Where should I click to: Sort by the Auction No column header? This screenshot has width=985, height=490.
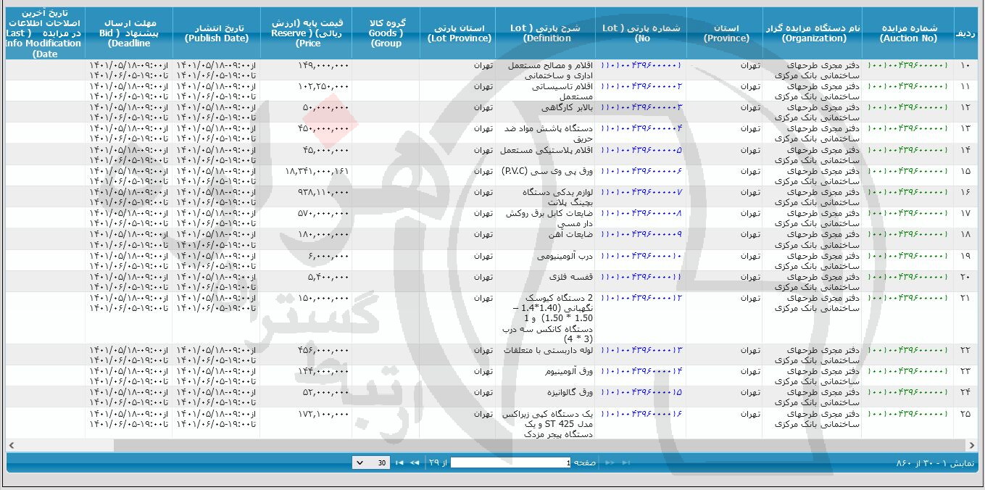point(908,33)
